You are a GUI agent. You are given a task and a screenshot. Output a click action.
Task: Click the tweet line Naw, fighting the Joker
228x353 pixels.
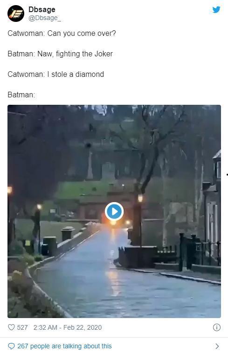pos(75,54)
